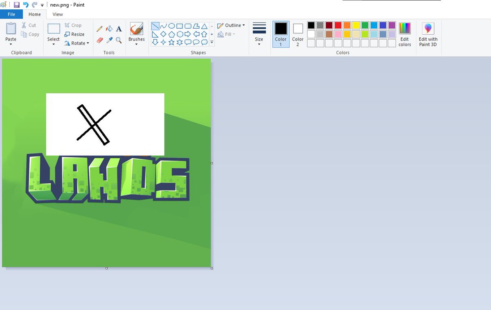The image size is (491, 310).
Task: Pick the red color swatch
Action: pyautogui.click(x=338, y=25)
